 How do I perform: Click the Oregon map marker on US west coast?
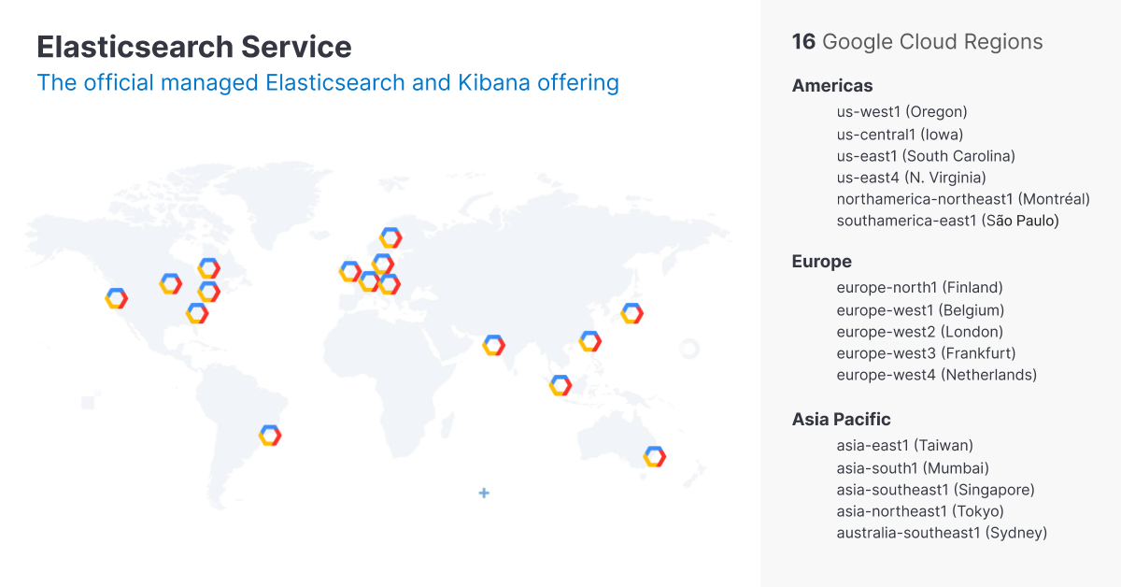pos(116,298)
